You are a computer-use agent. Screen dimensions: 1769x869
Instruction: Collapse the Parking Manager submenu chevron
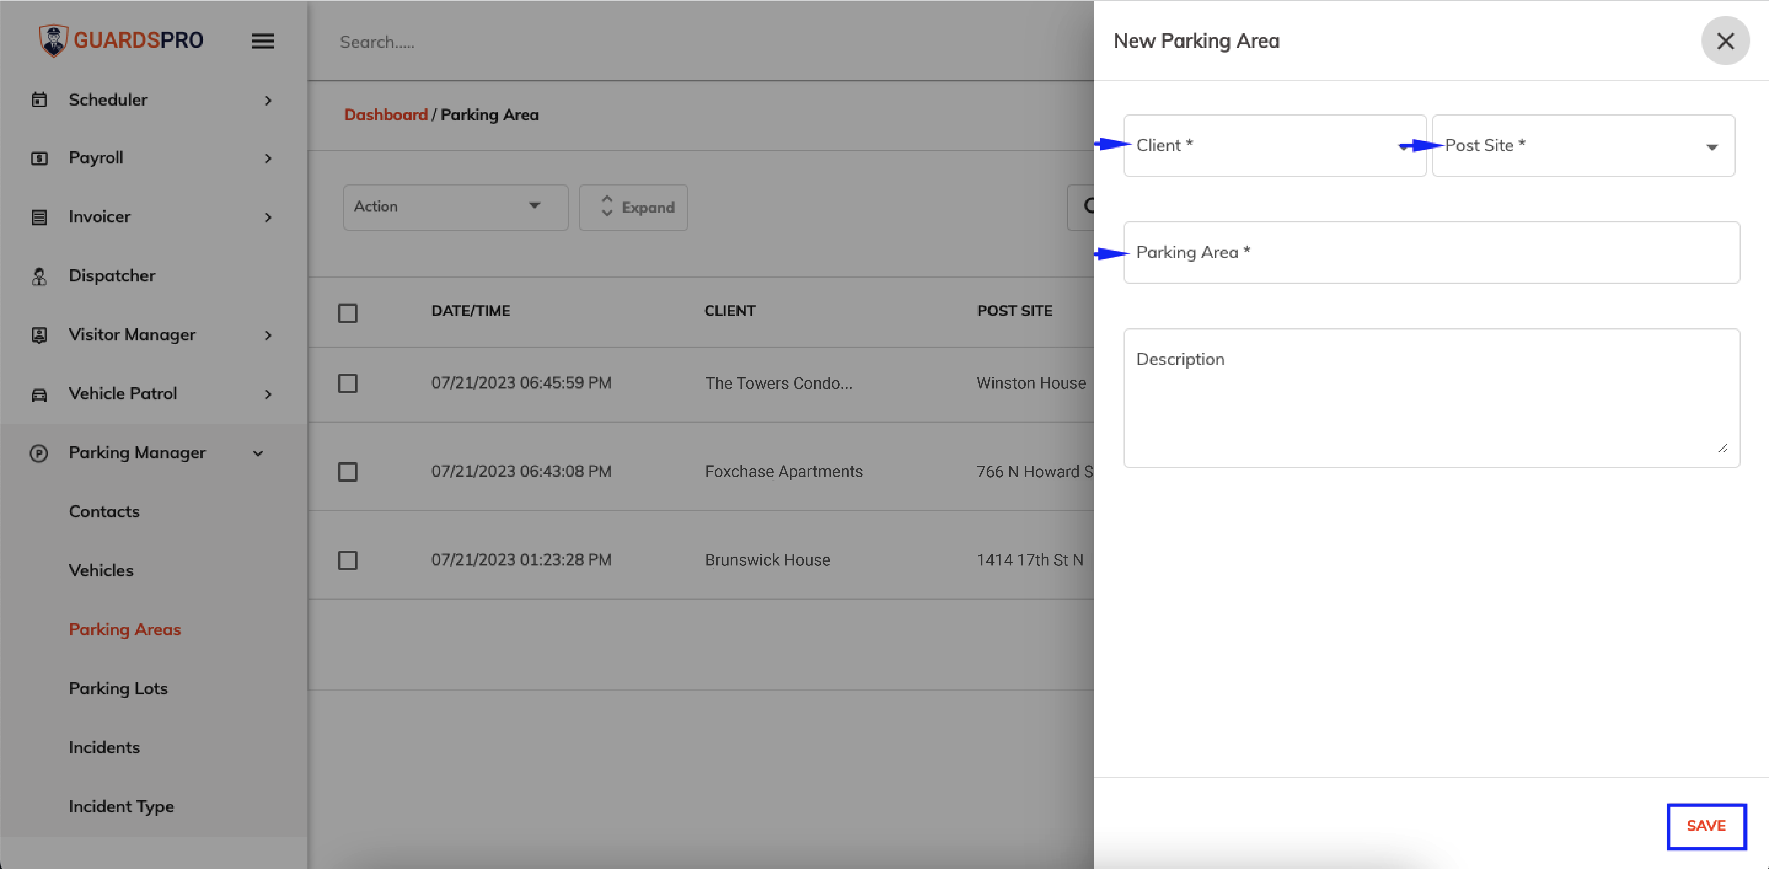pyautogui.click(x=258, y=453)
